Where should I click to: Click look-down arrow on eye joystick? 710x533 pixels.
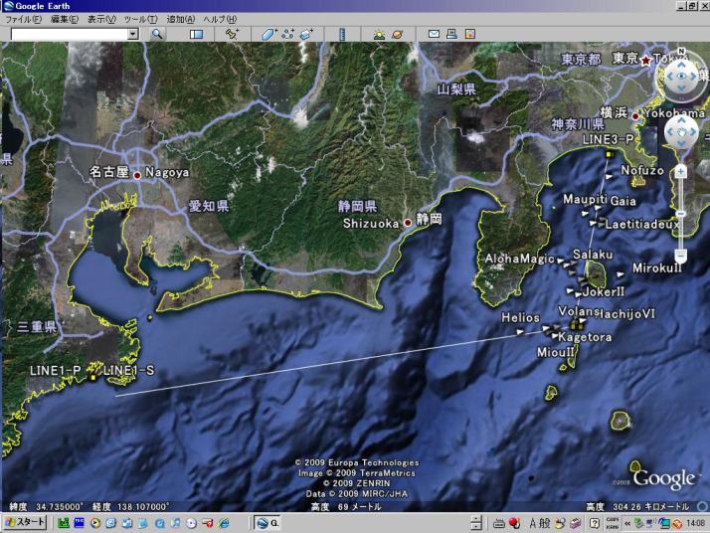point(681,89)
